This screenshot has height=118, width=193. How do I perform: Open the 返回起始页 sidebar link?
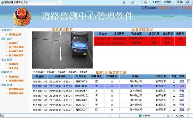click(x=15, y=35)
